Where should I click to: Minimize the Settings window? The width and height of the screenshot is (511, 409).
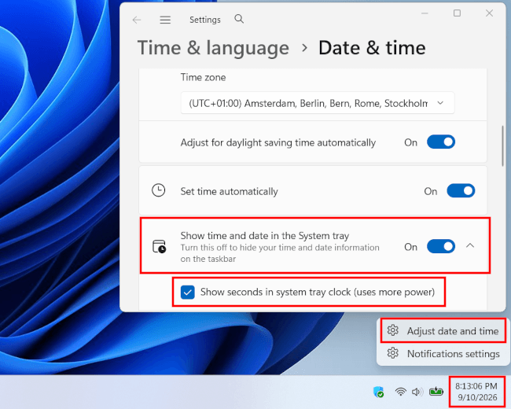point(425,13)
